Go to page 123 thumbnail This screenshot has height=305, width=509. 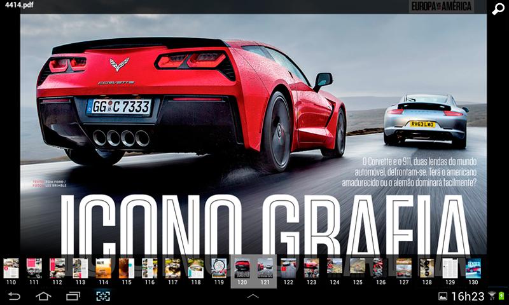[x=311, y=268]
